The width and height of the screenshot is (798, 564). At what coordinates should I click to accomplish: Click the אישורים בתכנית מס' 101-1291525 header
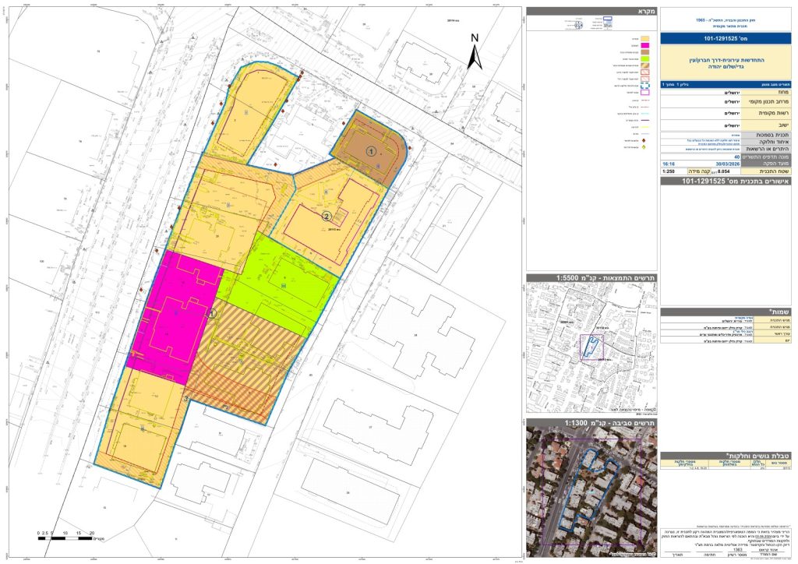click(726, 181)
